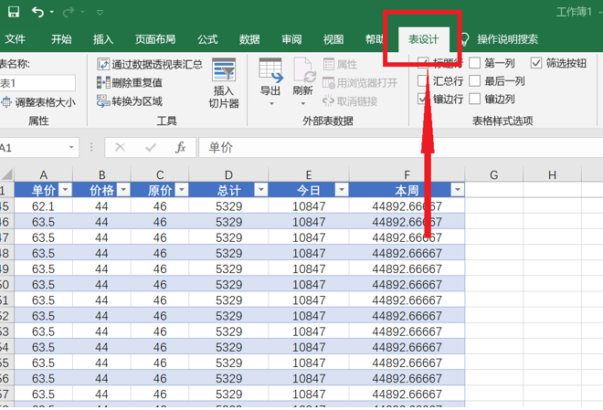Click the greyed 属性 button in 外部表数据

(x=341, y=64)
